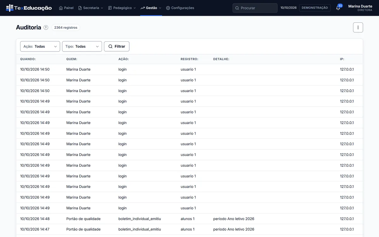Click the REGISTRO column header
The height and width of the screenshot is (237, 379).
189,59
